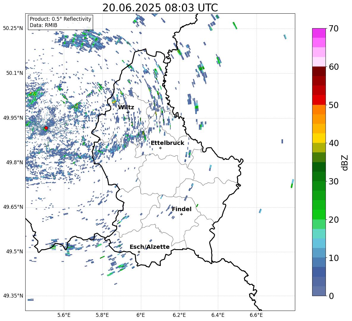Image resolution: width=352 pixels, height=321 pixels.
Task: Click the Esch/Alzette station cross marker
Action: (139, 252)
